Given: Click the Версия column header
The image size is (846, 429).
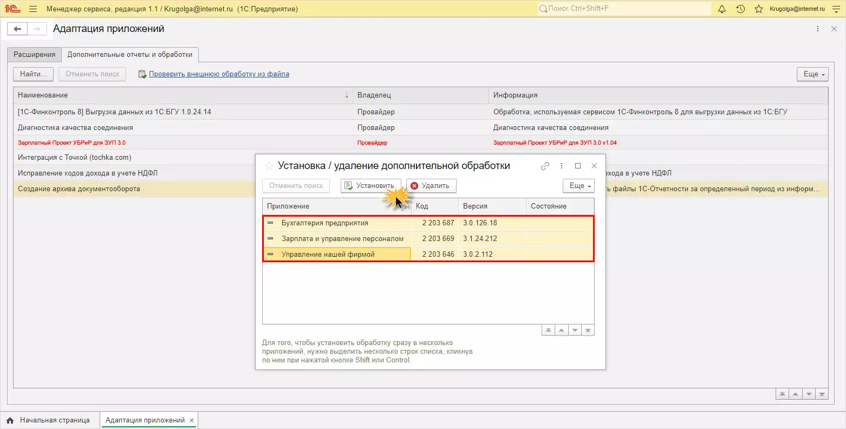Looking at the screenshot, I should (492, 206).
